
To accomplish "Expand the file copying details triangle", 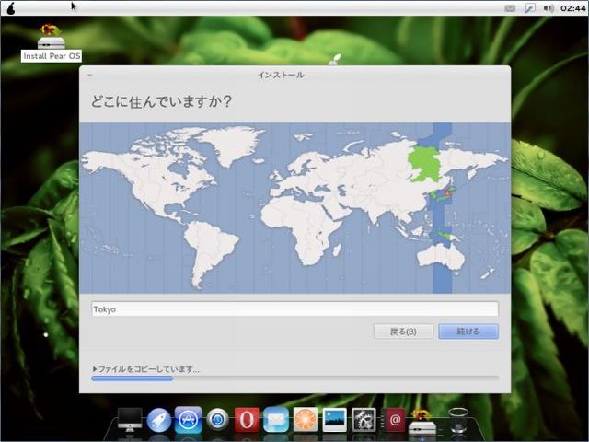I will click(95, 369).
